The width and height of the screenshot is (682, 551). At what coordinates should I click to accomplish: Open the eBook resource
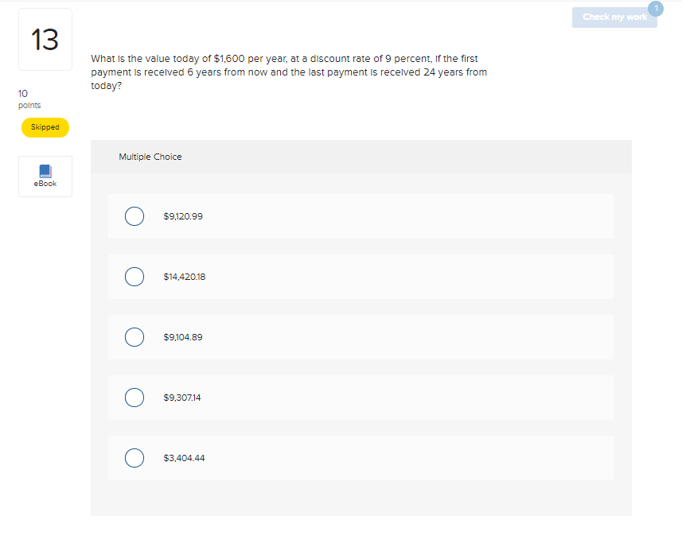[x=45, y=176]
